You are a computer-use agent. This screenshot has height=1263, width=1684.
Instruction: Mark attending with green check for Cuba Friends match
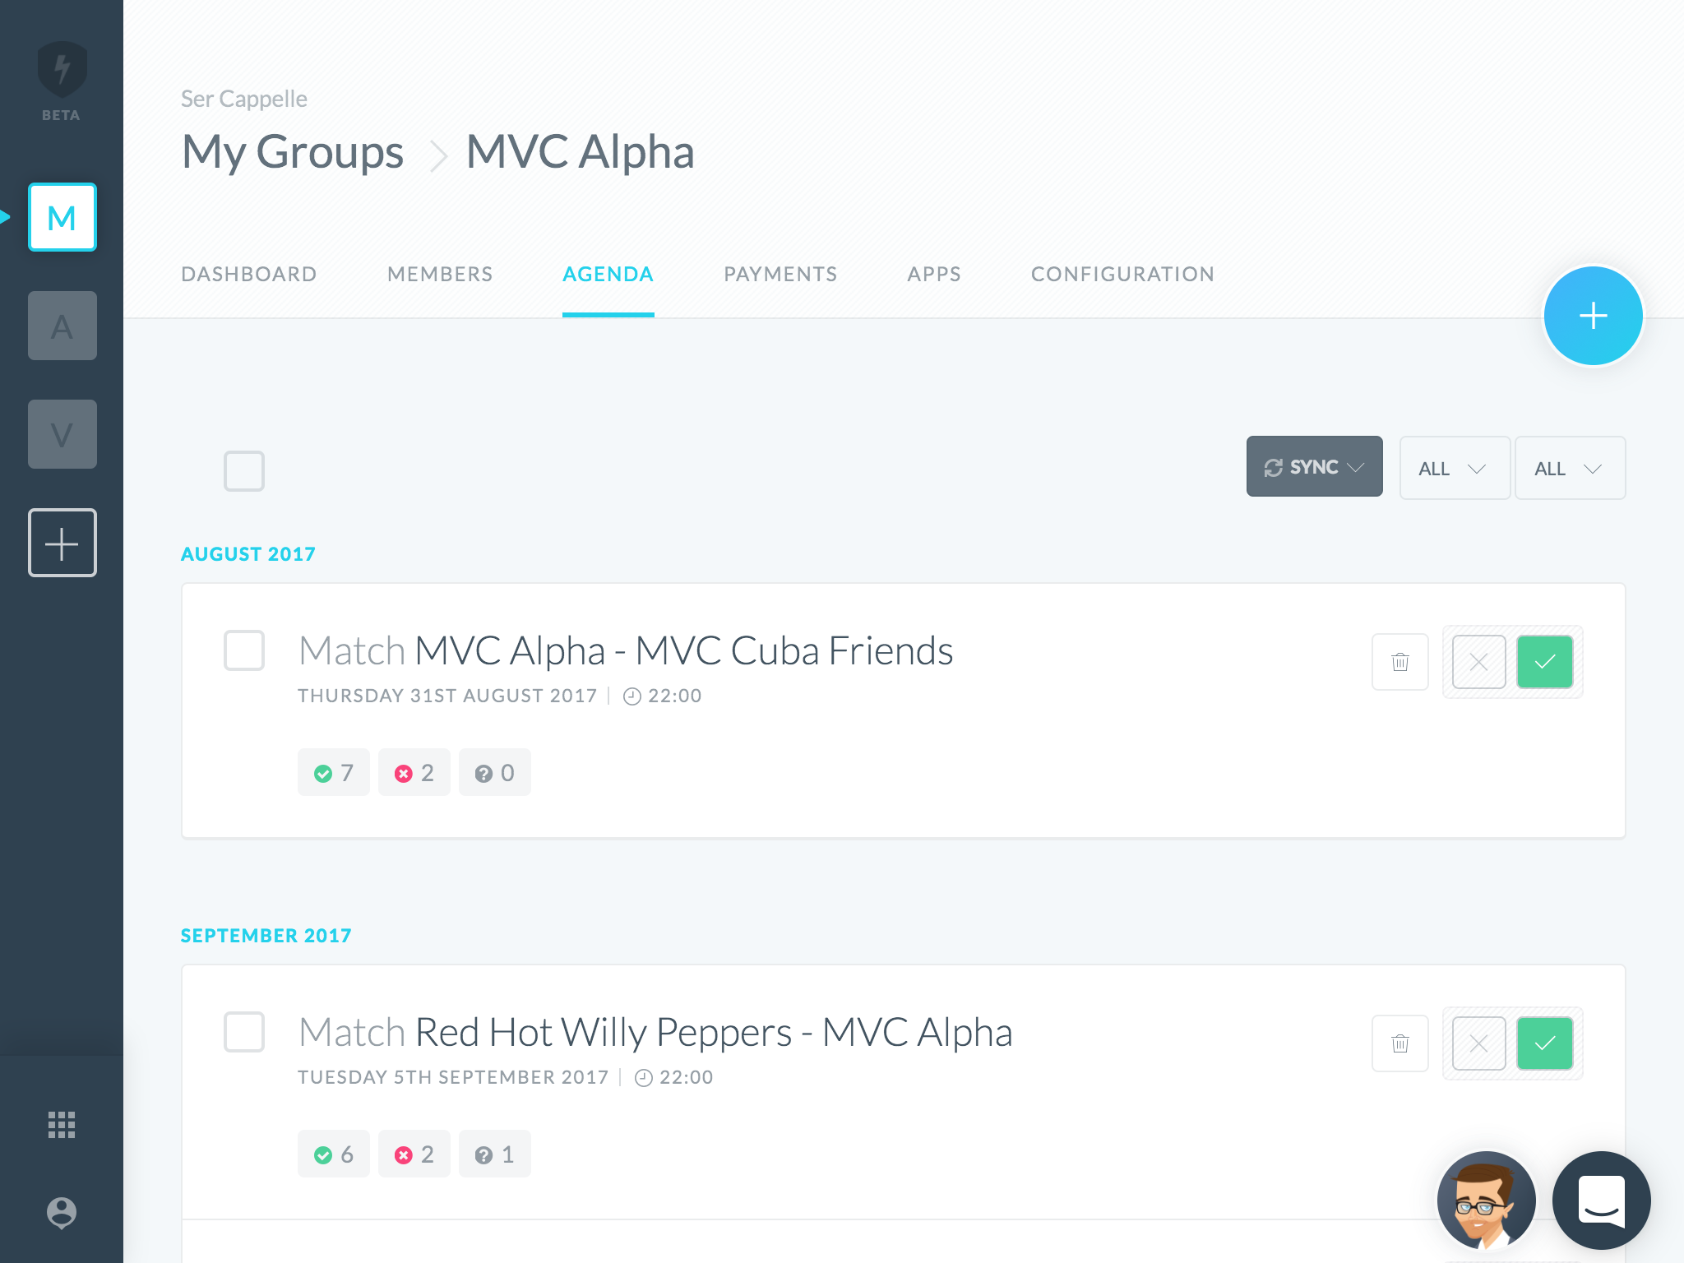pos(1544,662)
